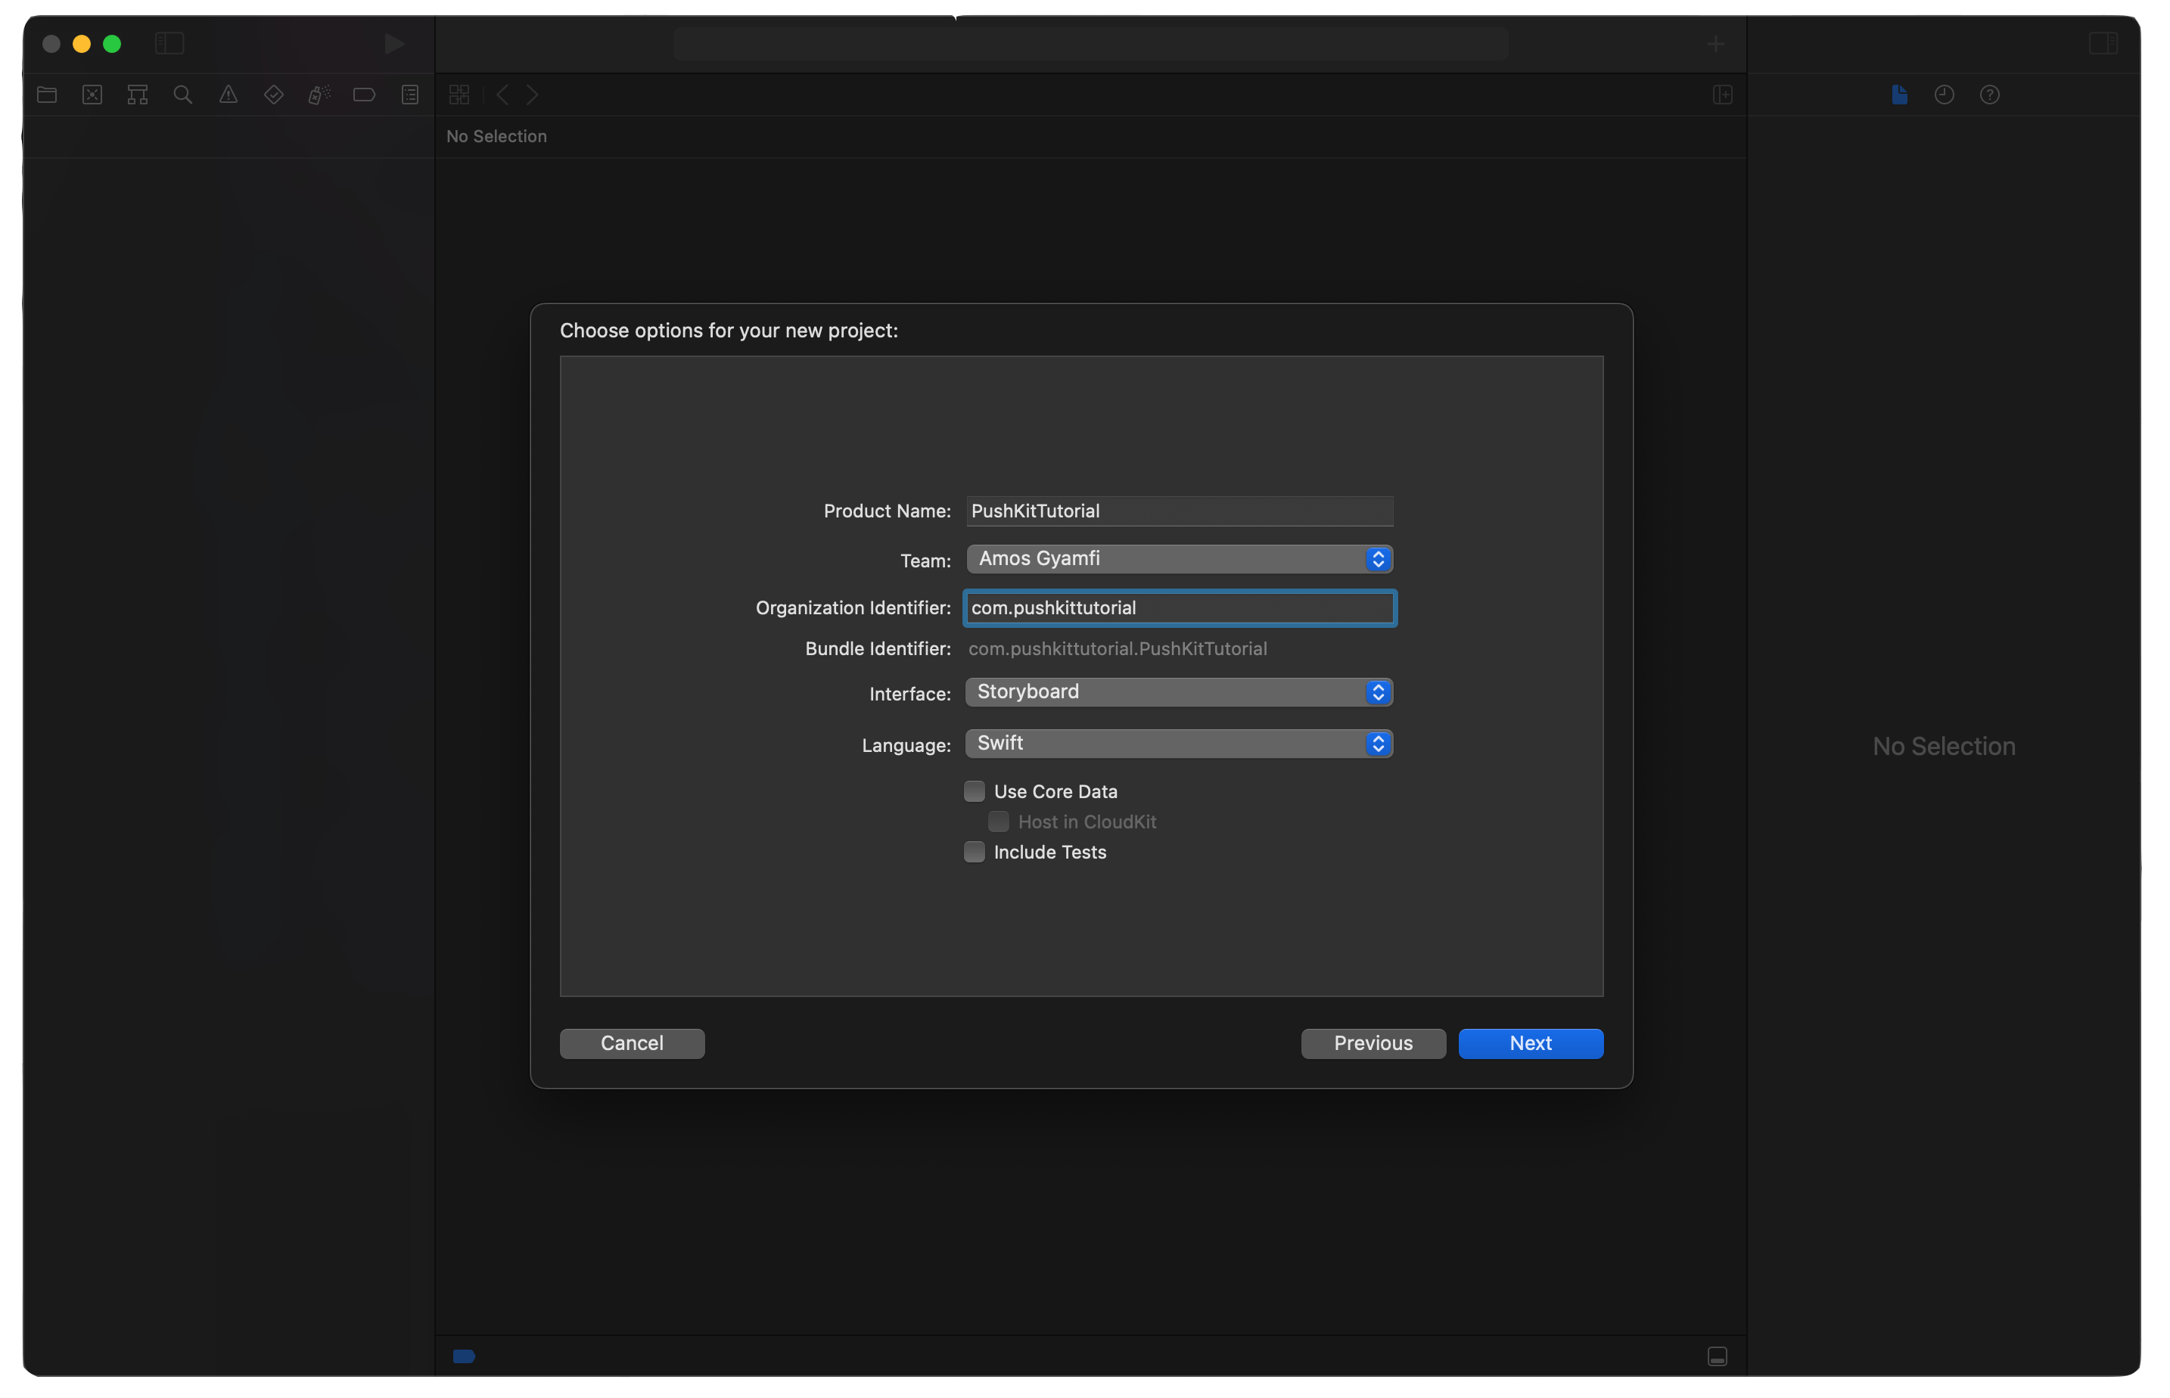Check the Host in CloudKit checkbox
The image size is (2170, 1398).
[998, 822]
